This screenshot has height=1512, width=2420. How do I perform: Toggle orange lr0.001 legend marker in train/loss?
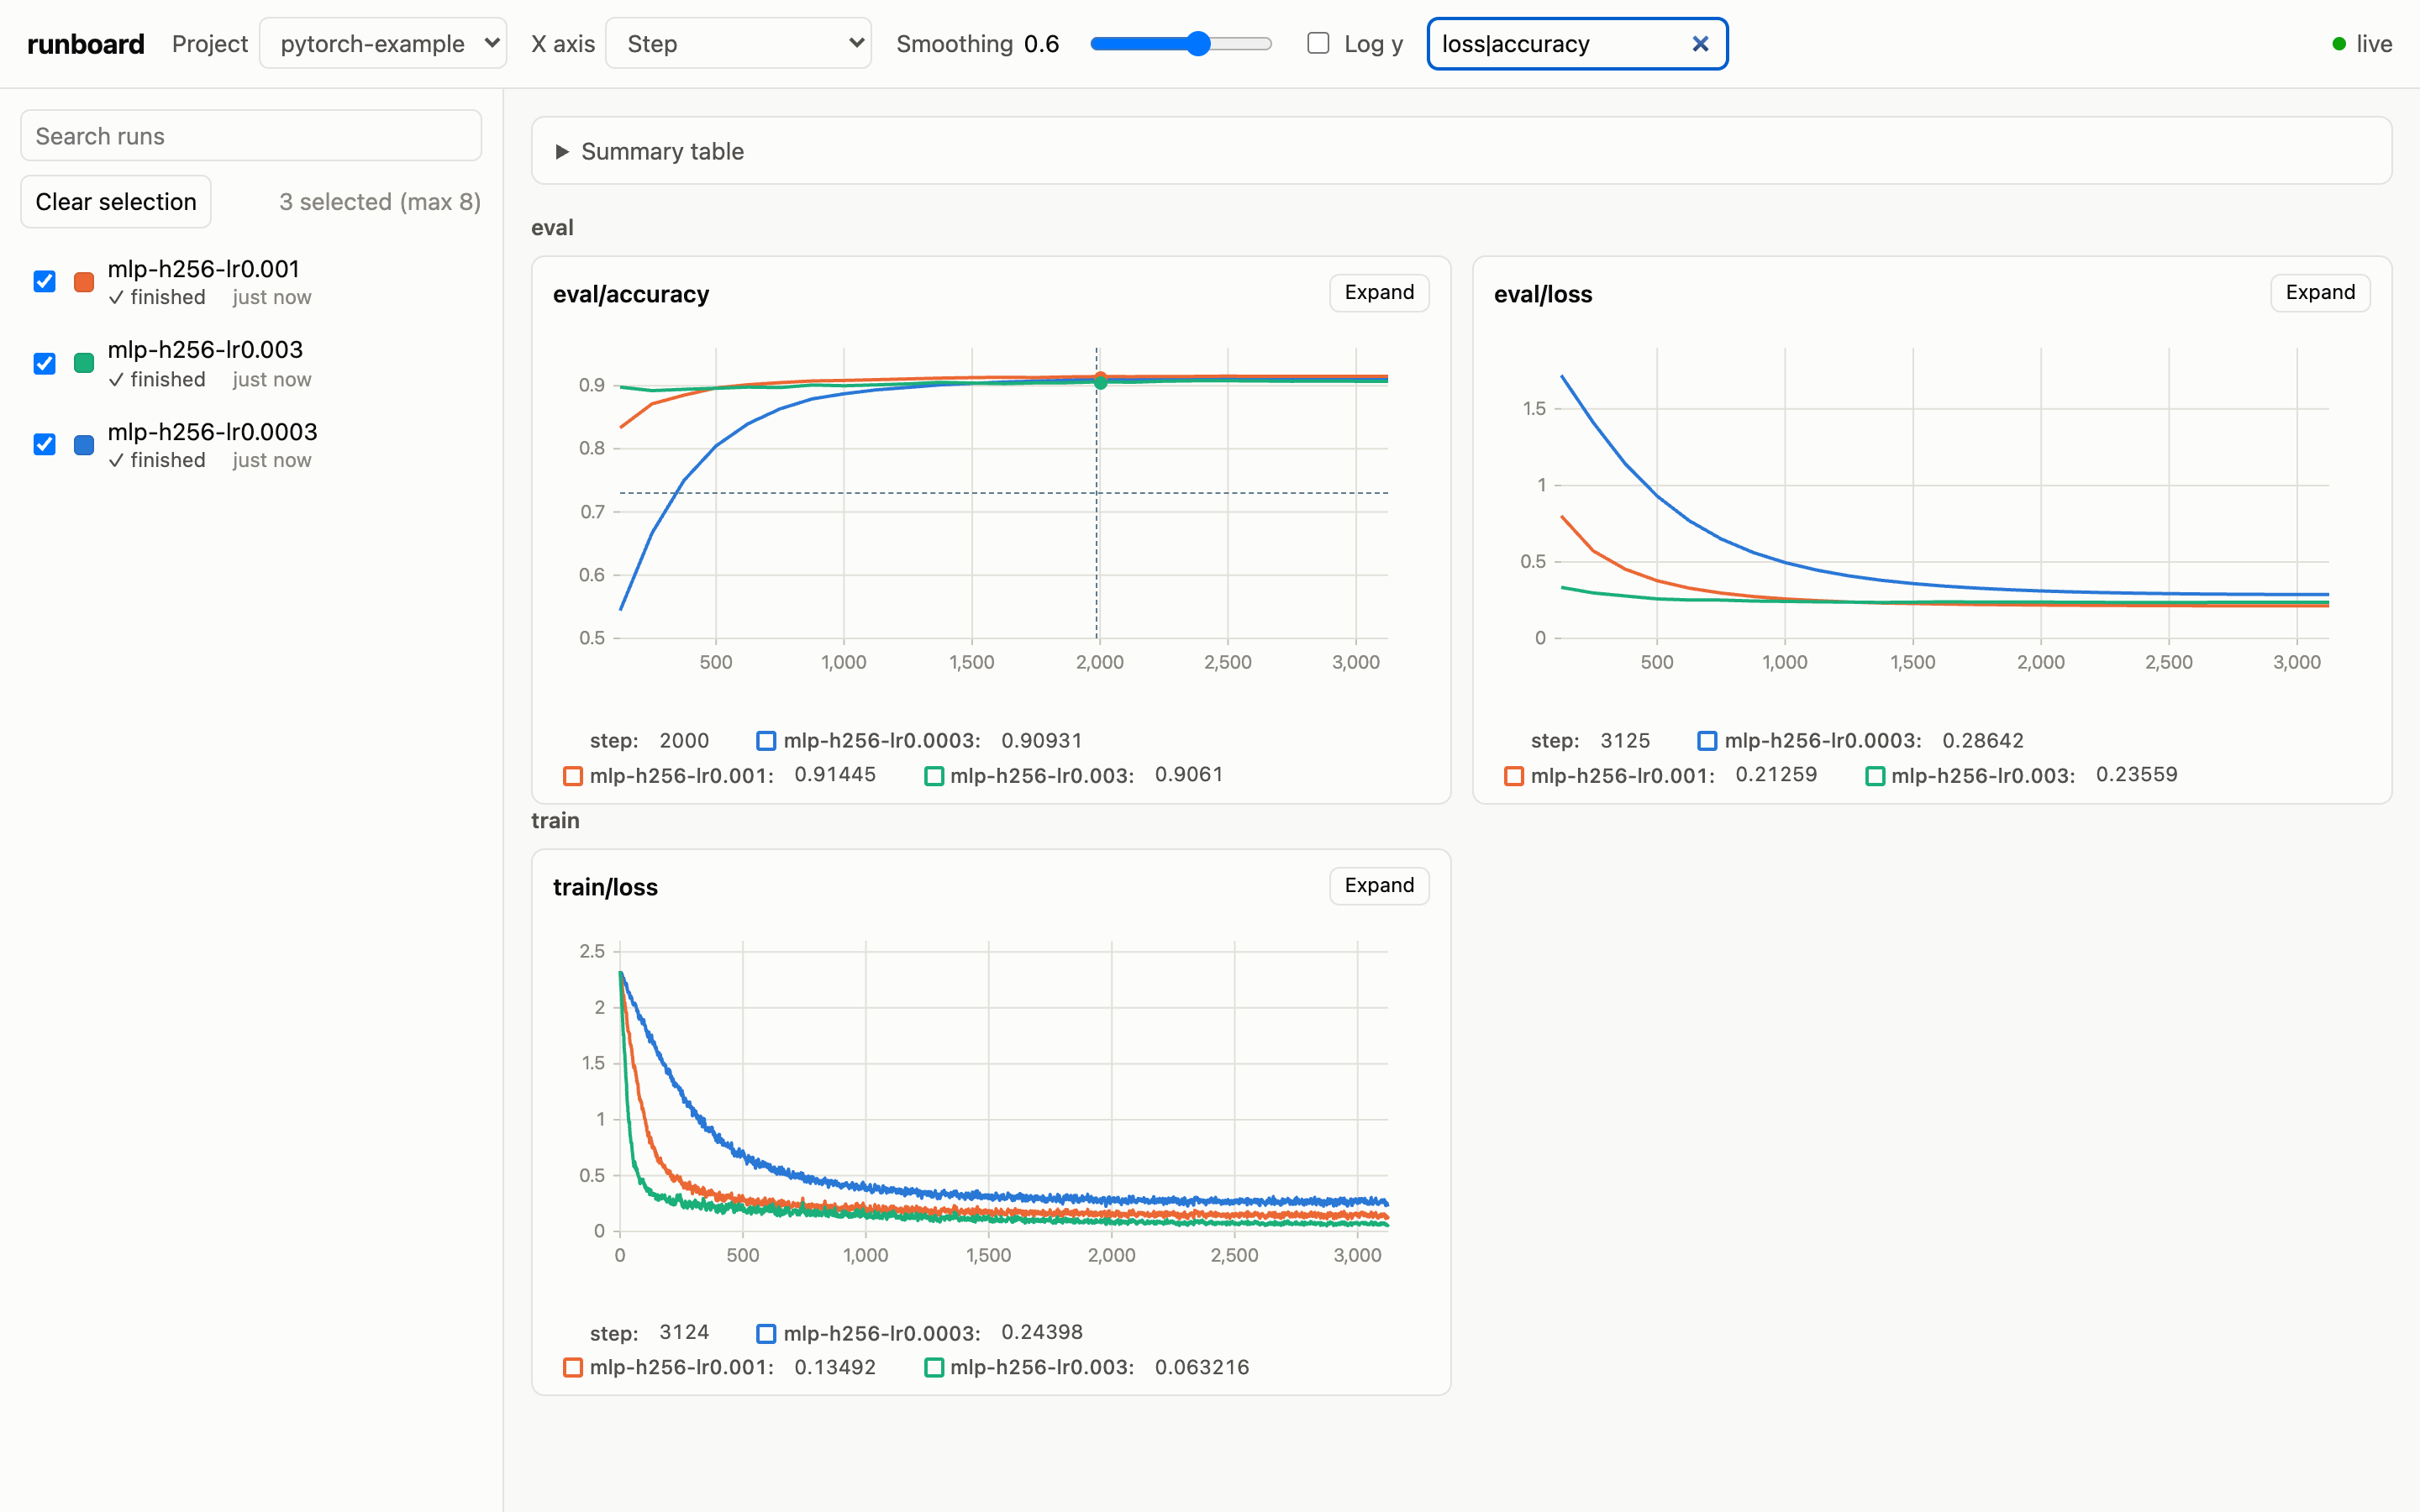click(573, 1368)
